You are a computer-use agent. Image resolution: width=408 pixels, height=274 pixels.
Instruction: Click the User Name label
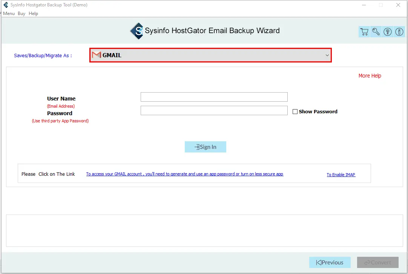pos(61,99)
